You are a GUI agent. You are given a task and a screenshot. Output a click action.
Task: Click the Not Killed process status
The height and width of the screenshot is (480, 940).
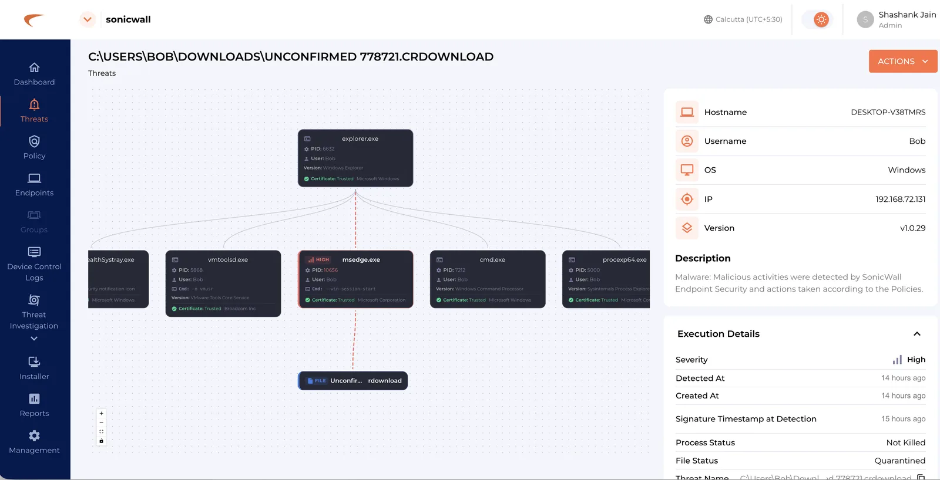906,442
